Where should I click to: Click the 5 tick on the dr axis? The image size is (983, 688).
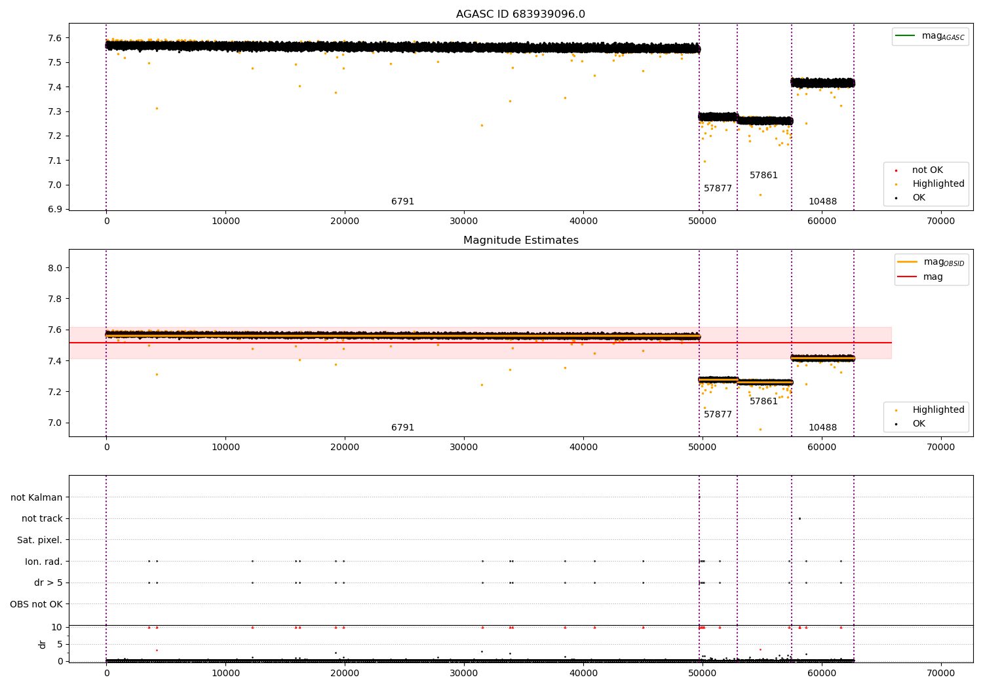point(60,644)
